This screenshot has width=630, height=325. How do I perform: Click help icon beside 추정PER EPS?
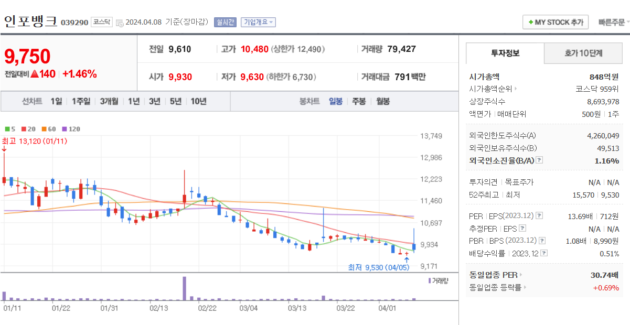(x=522, y=229)
